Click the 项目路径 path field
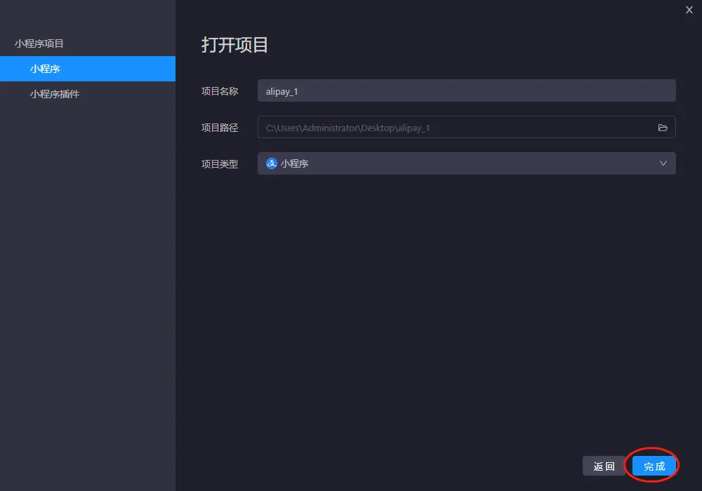Viewport: 702px width, 491px height. click(x=467, y=128)
